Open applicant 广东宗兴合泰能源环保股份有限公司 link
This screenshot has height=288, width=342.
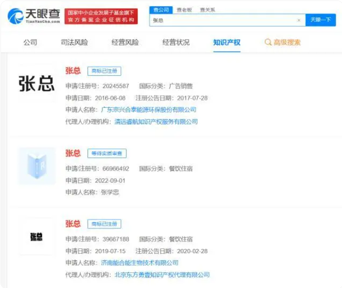(x=148, y=110)
